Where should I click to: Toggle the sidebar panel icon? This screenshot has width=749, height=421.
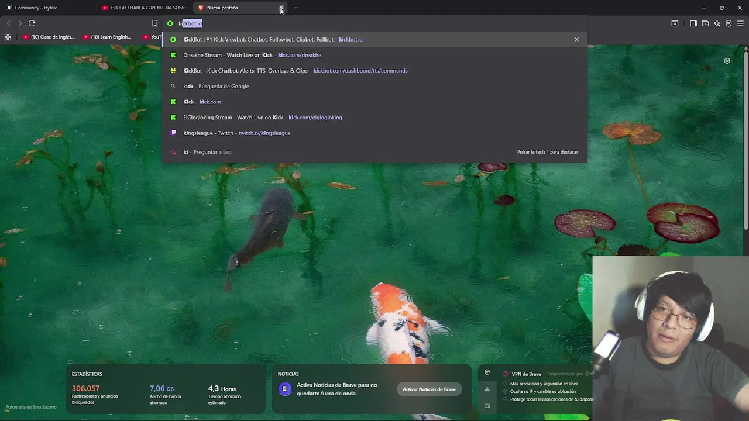tap(693, 23)
